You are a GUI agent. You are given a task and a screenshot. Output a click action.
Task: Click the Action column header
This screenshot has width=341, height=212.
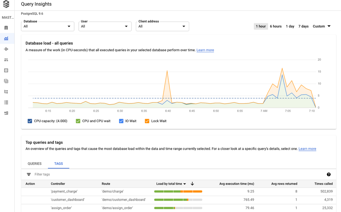tap(30, 184)
